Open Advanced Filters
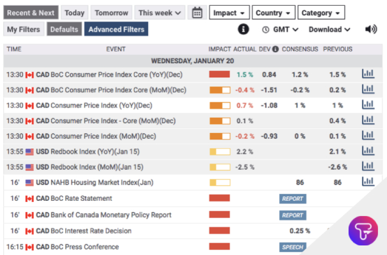The image size is (387, 255). click(116, 29)
